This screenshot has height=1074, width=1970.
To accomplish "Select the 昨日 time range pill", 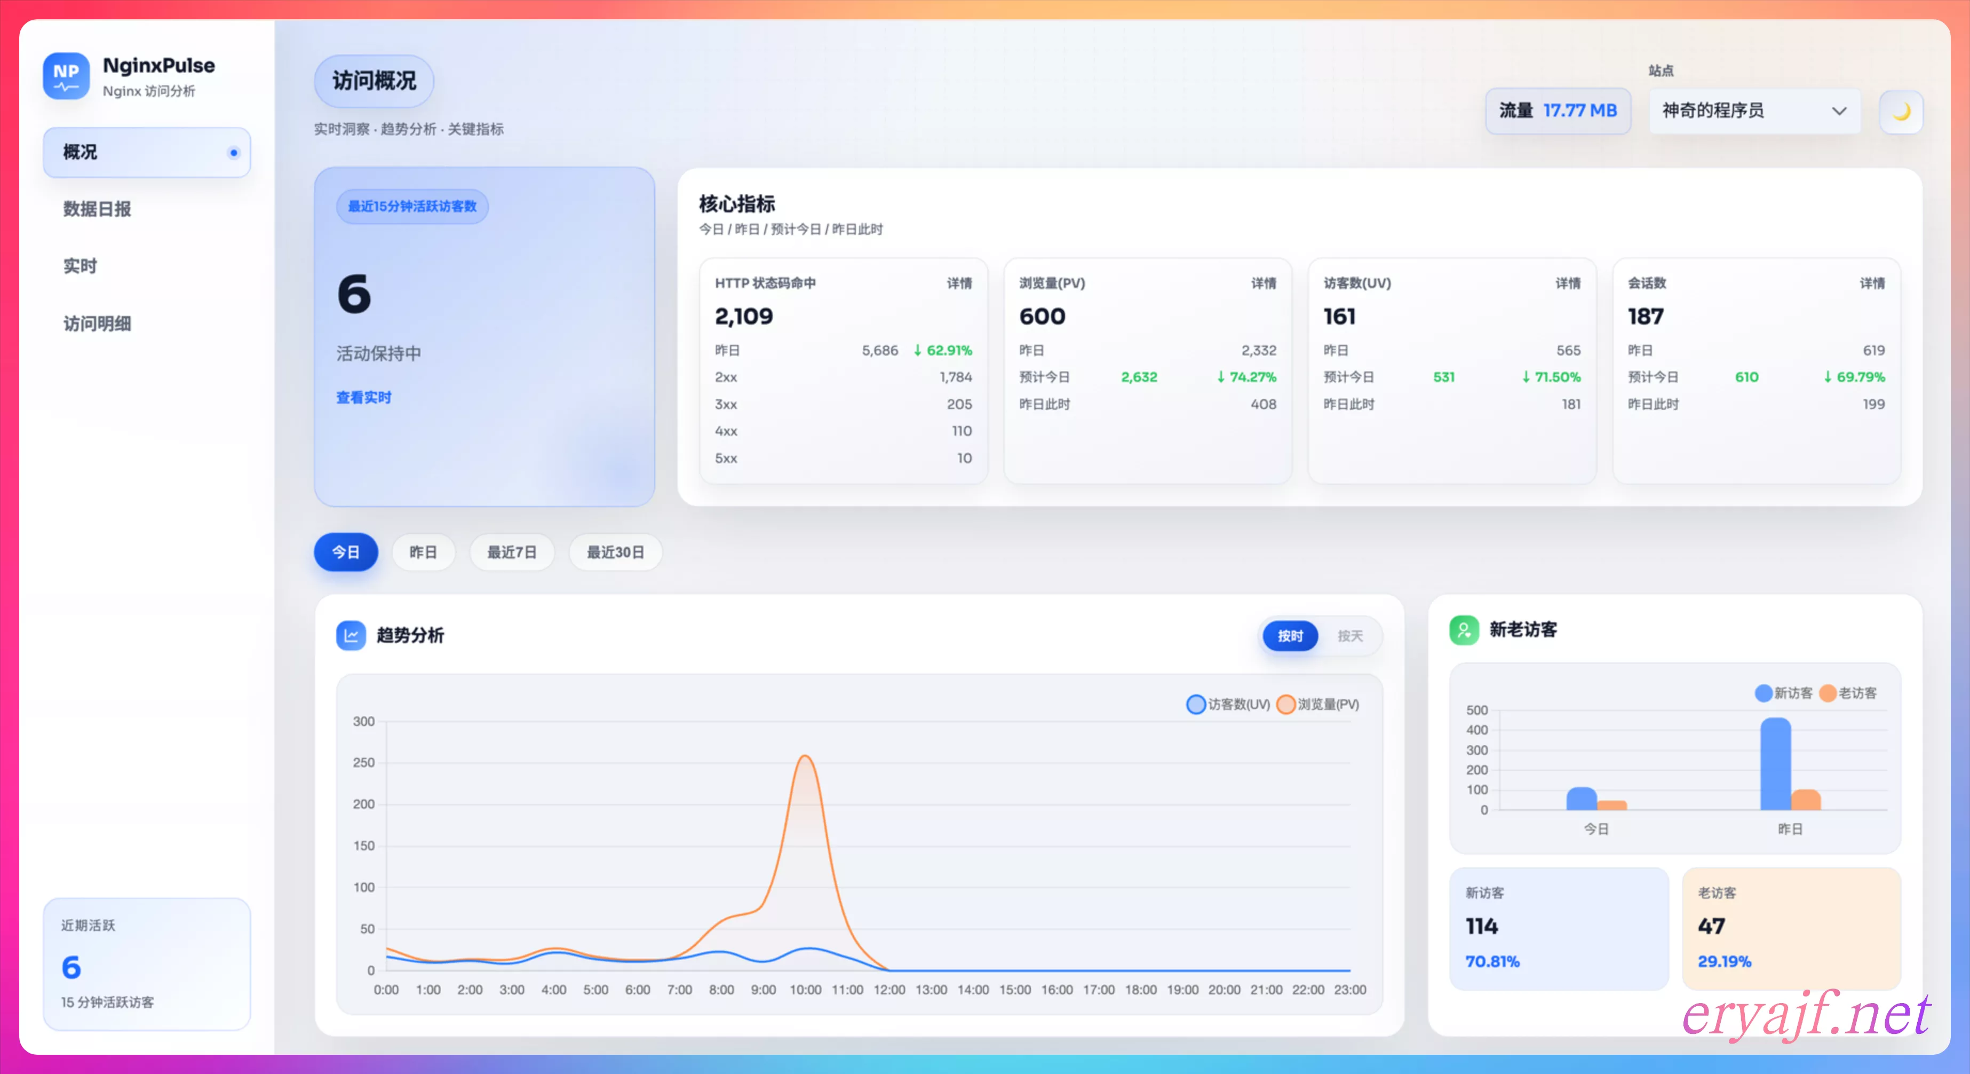I will (423, 552).
